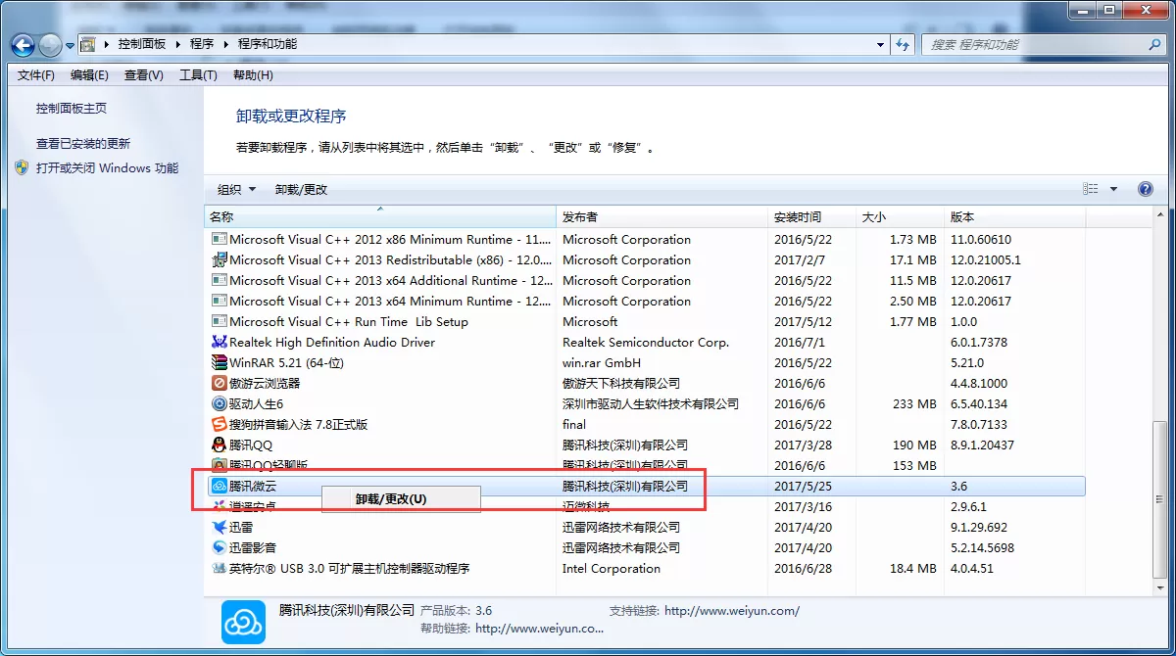Click the Visual C++ Run Time Lib Setup icon
Image resolution: width=1176 pixels, height=656 pixels.
[220, 321]
